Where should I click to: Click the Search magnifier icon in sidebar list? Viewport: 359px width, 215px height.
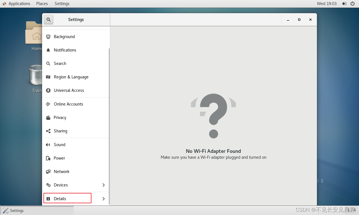click(48, 64)
